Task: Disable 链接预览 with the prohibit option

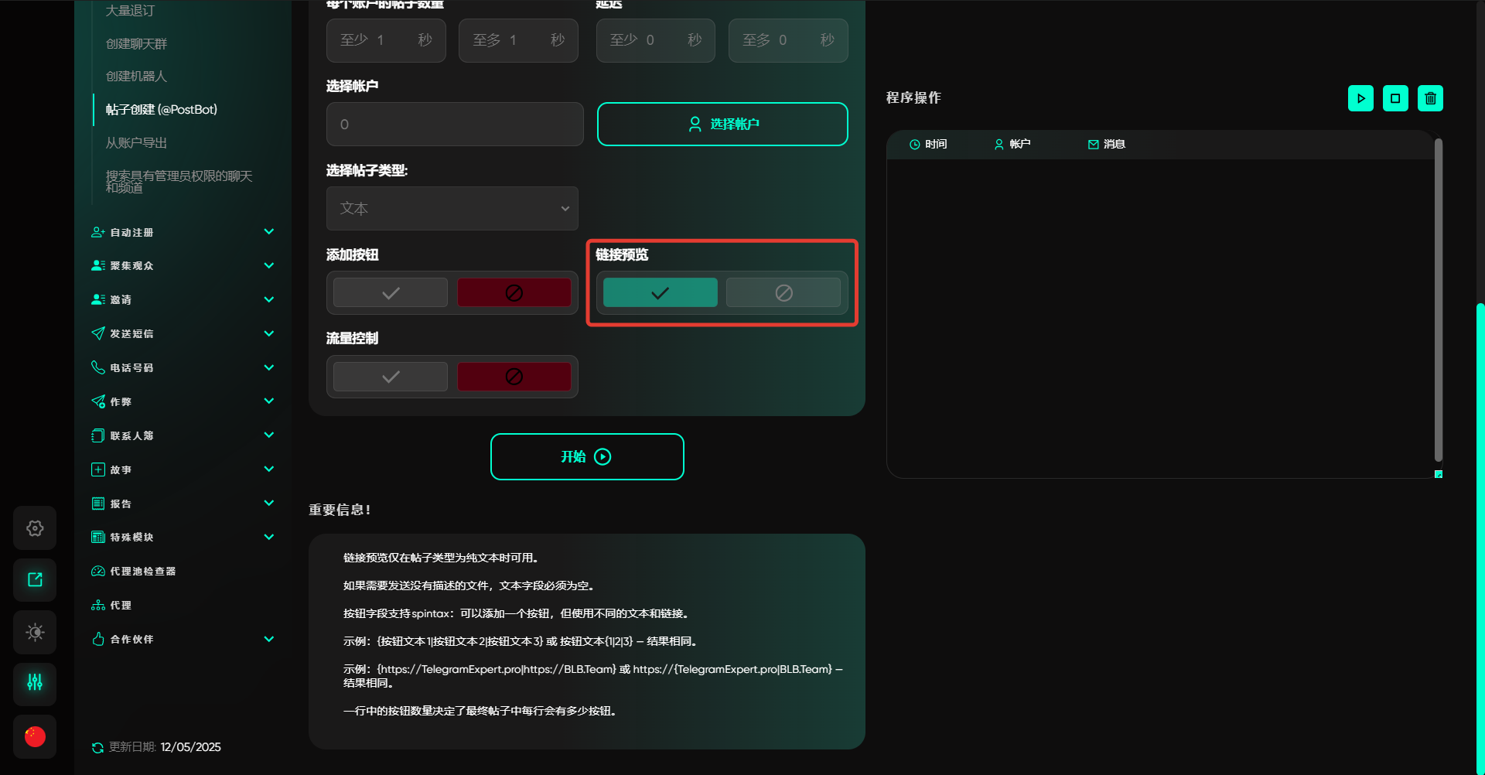Action: 783,293
